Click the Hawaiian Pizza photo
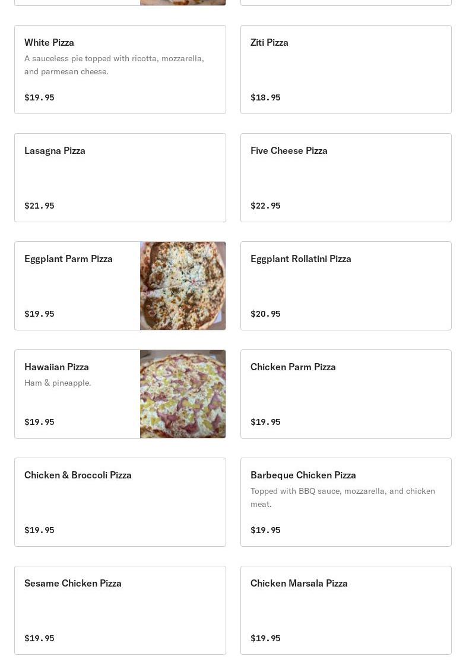466x665 pixels. point(183,394)
